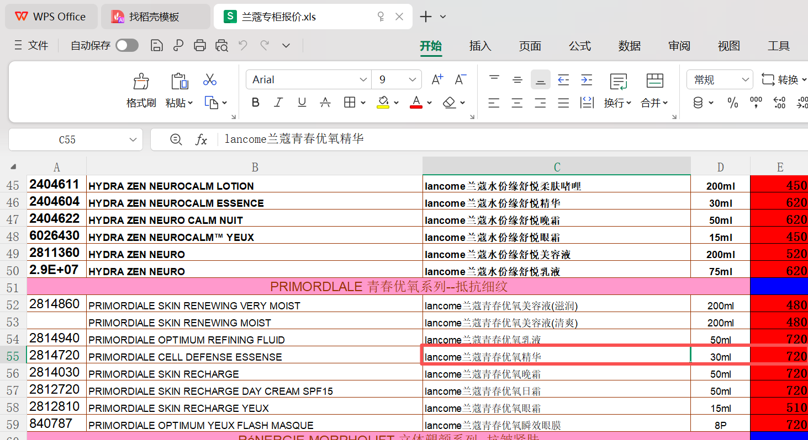Click the Save icon in quick toolbar
This screenshot has height=440, width=808.
point(157,46)
